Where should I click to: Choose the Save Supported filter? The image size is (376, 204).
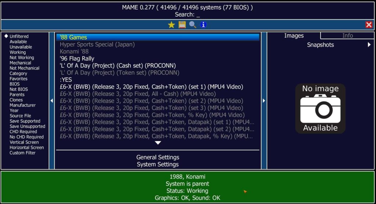pos(25,121)
